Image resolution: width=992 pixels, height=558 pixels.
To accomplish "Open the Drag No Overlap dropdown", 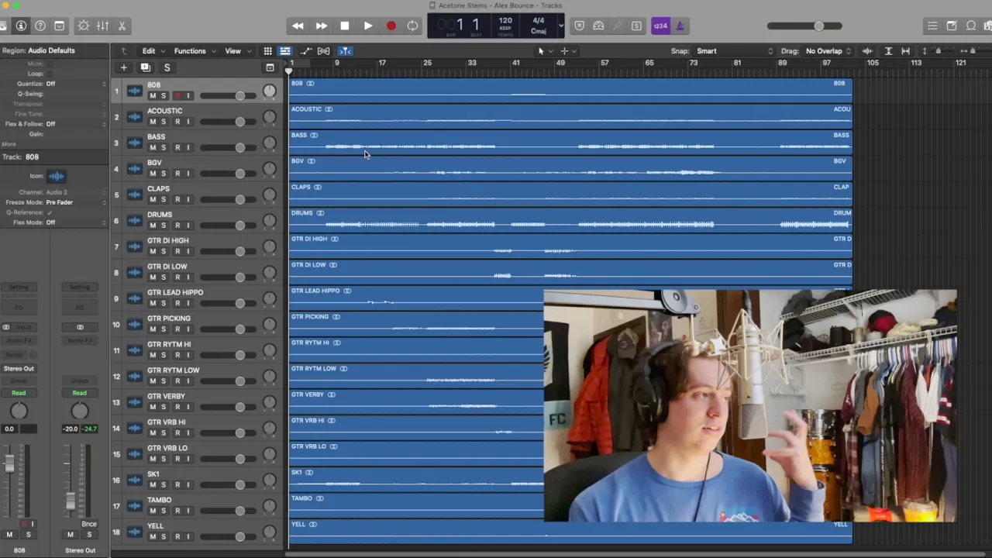I will coord(828,51).
